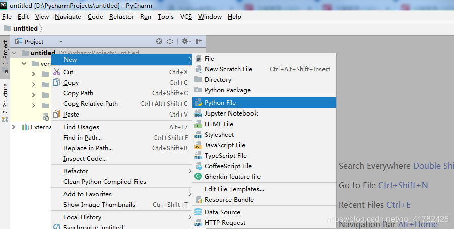The width and height of the screenshot is (454, 229).
Task: Choose Copy Path from context menu
Action: click(x=122, y=93)
